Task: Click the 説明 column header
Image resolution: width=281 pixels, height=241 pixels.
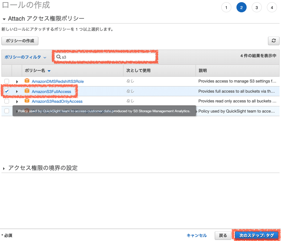Action: click(x=203, y=71)
